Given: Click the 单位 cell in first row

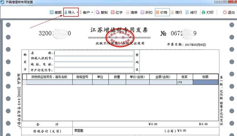Looking at the screenshot, I should [x=100, y=82].
